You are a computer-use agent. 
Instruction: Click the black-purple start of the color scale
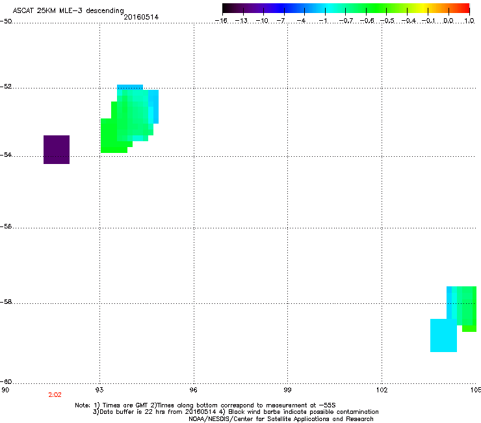(229, 8)
